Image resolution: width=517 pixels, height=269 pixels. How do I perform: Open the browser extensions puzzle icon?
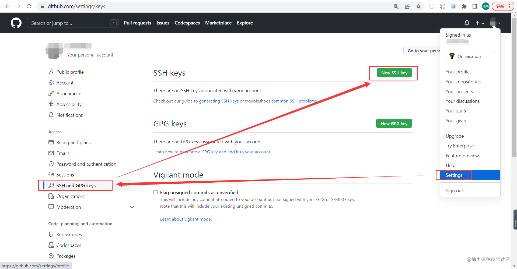(x=464, y=6)
